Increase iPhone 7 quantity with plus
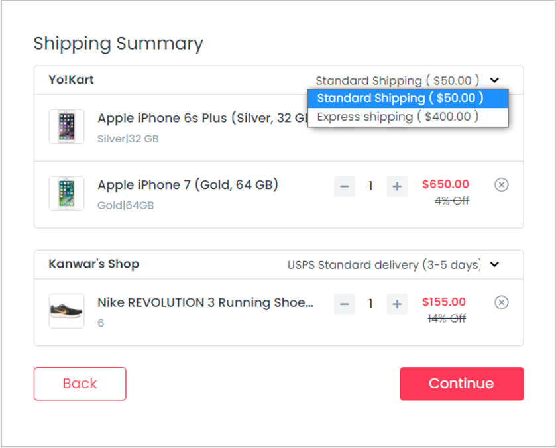The image size is (556, 448). (397, 186)
